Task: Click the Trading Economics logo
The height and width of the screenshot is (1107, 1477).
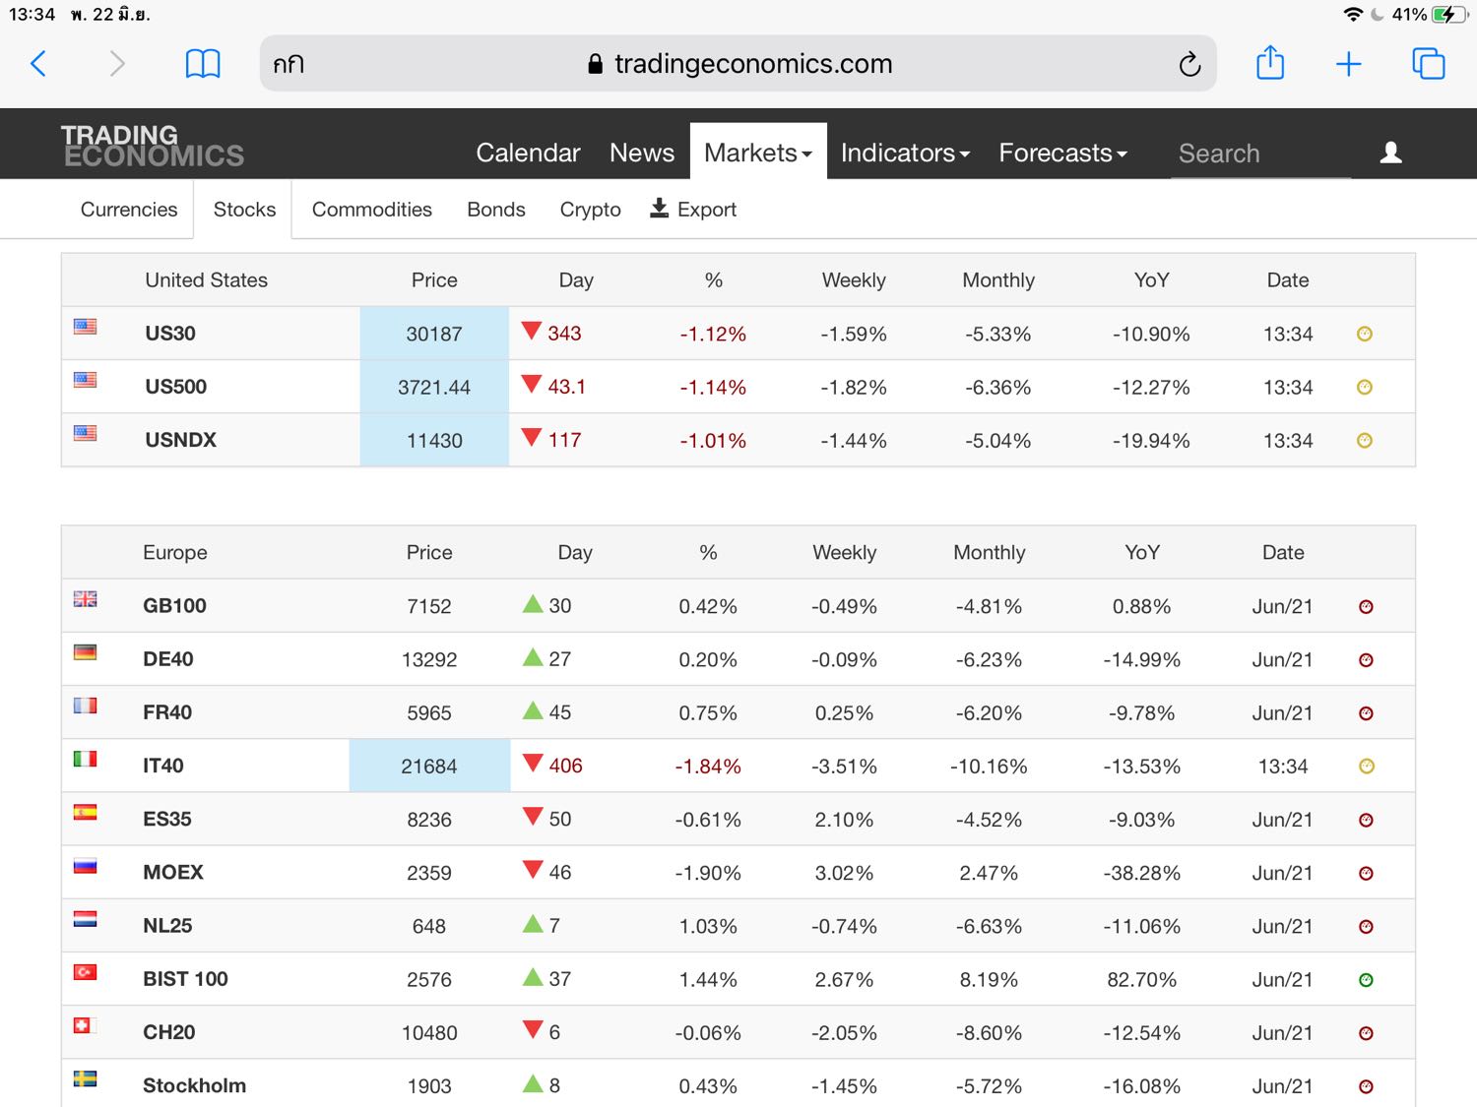Action: click(153, 146)
